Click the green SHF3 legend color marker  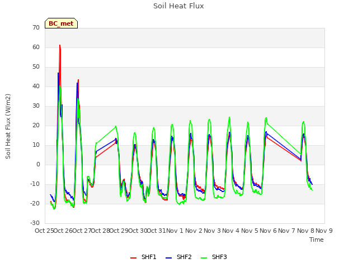(x=204, y=258)
